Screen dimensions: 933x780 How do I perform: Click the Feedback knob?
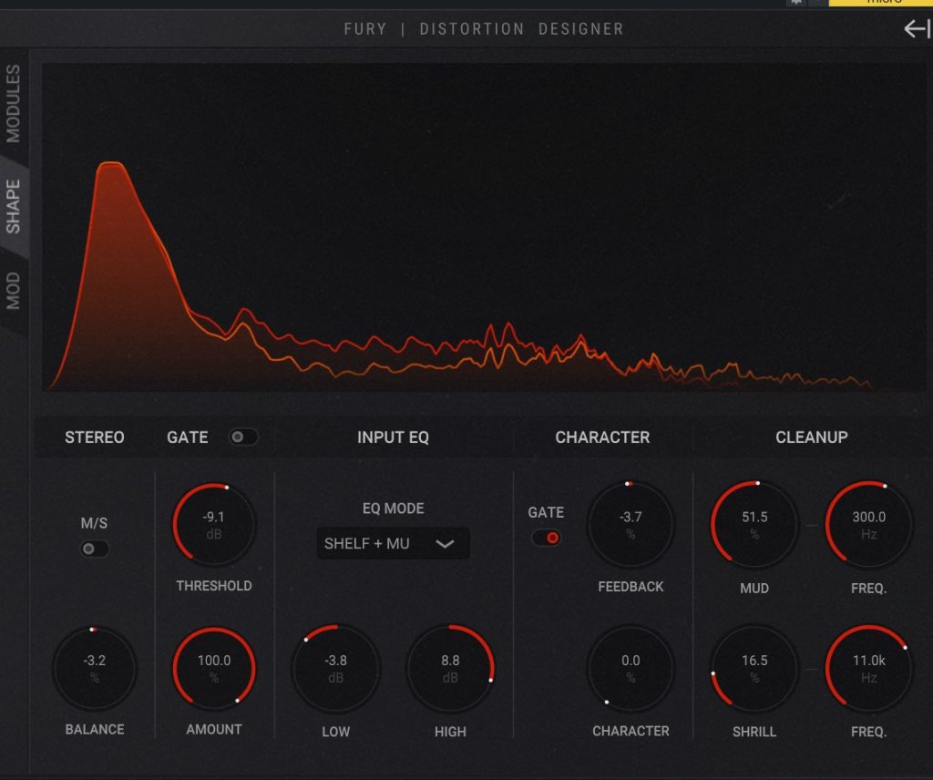point(631,525)
